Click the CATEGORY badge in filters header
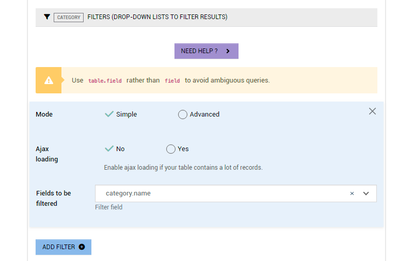The image size is (413, 261). click(69, 17)
